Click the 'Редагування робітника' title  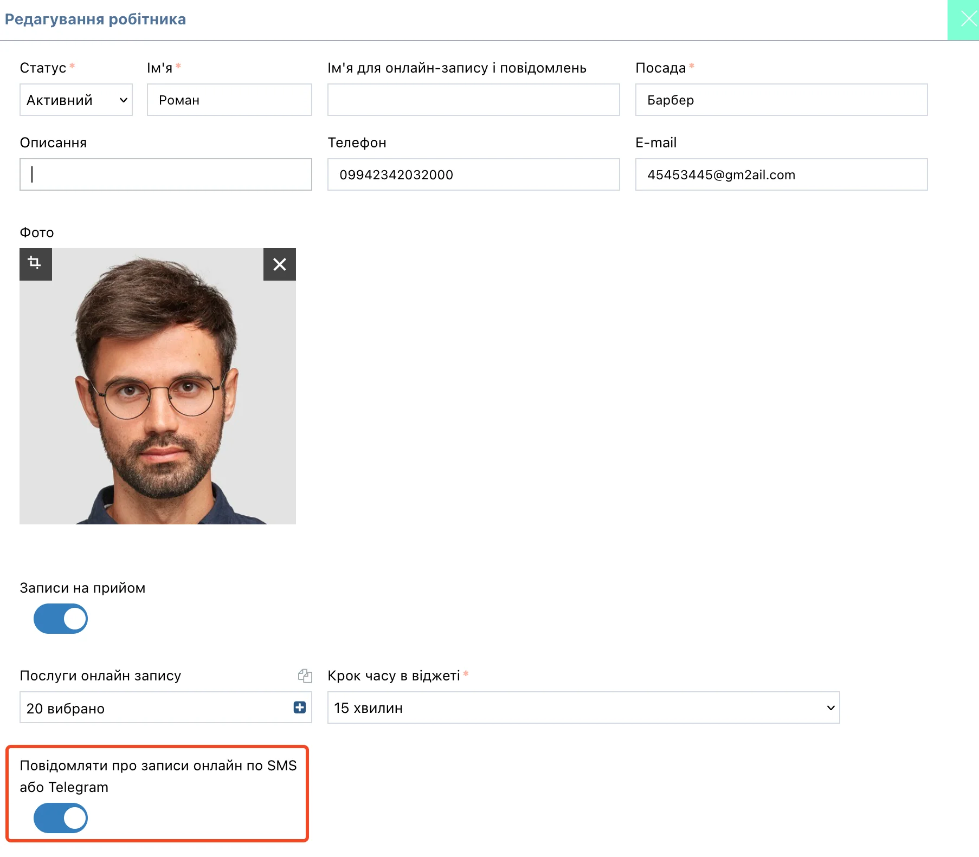click(95, 20)
